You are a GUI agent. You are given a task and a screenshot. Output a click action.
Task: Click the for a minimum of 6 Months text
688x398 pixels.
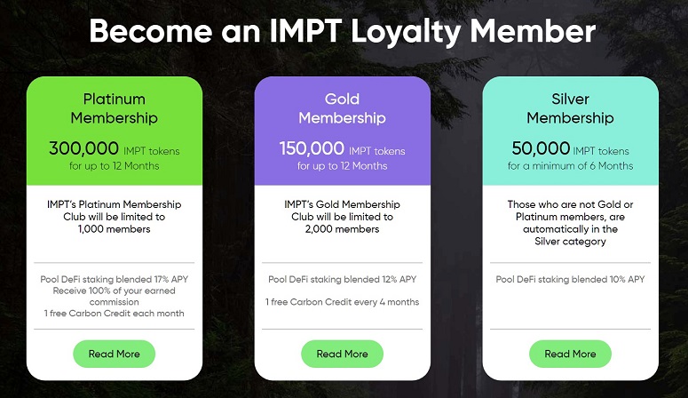pyautogui.click(x=570, y=166)
